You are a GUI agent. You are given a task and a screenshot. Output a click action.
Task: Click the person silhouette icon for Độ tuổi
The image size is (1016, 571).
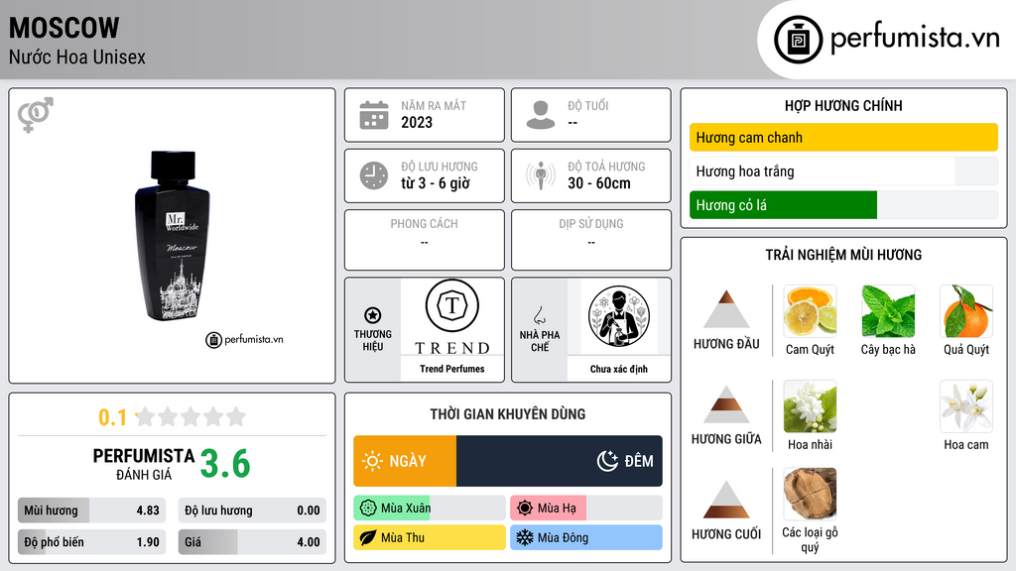click(x=541, y=115)
